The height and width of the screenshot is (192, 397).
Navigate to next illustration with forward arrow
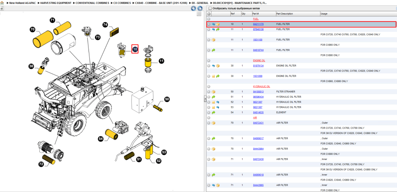(x=200, y=8)
